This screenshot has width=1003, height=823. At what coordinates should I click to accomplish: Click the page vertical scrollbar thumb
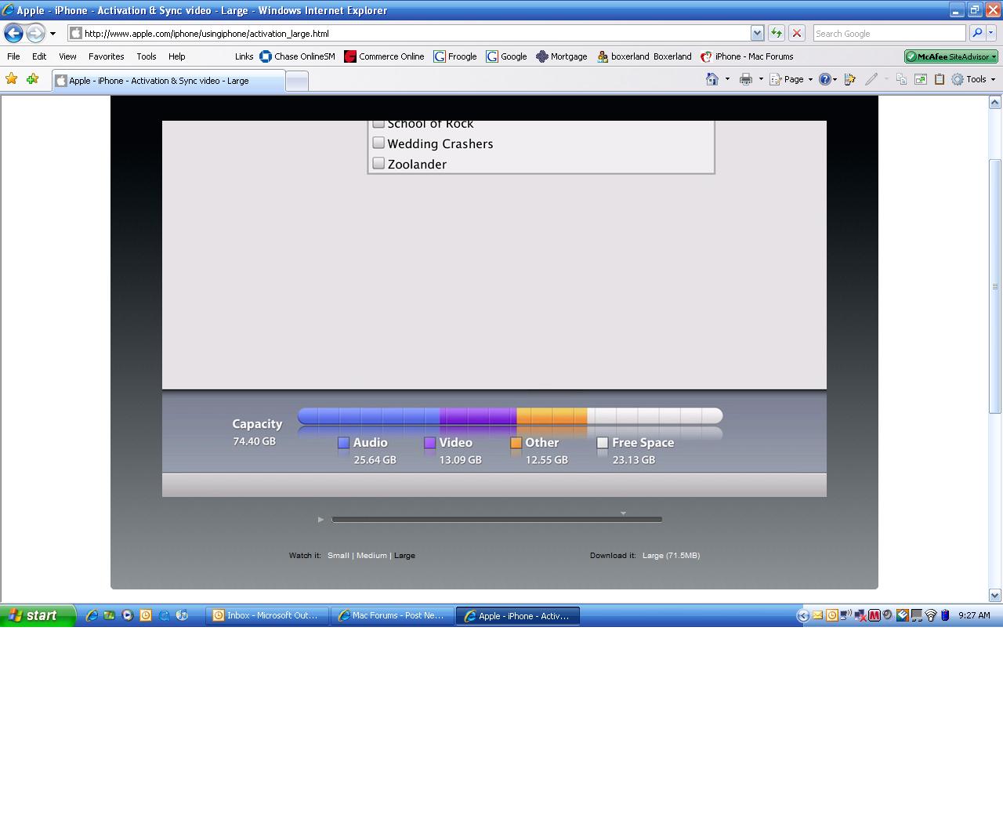click(995, 286)
